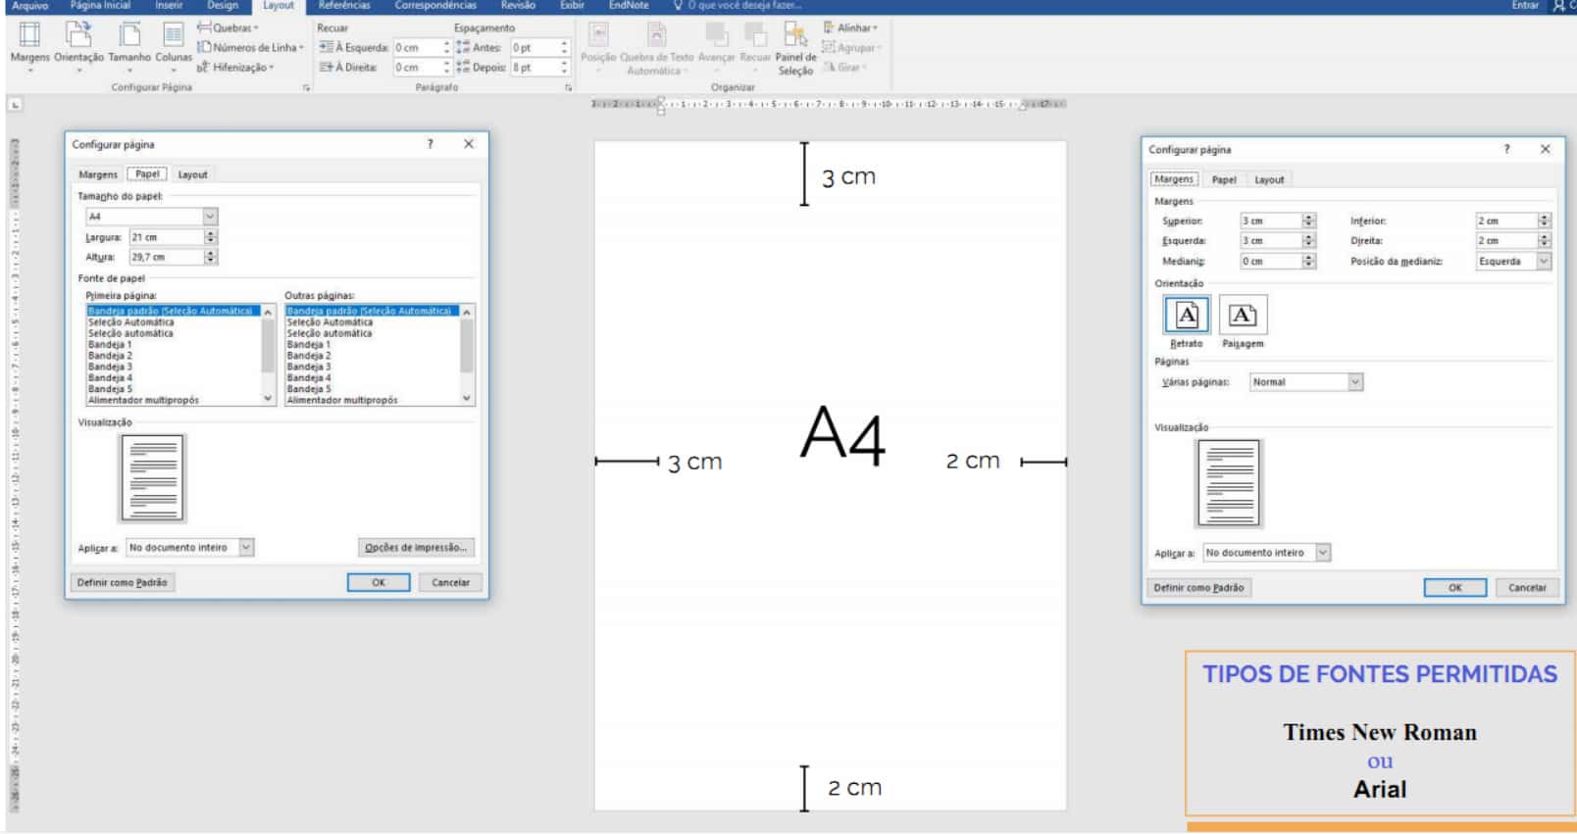
Task: Adjust the Inferior margin stepper
Action: point(1545,221)
